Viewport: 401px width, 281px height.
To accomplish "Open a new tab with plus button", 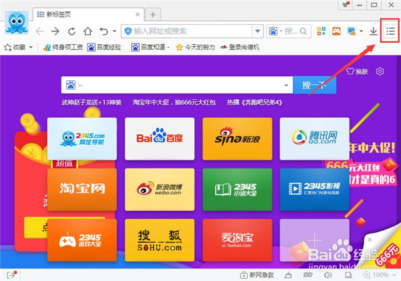I will click(x=152, y=14).
